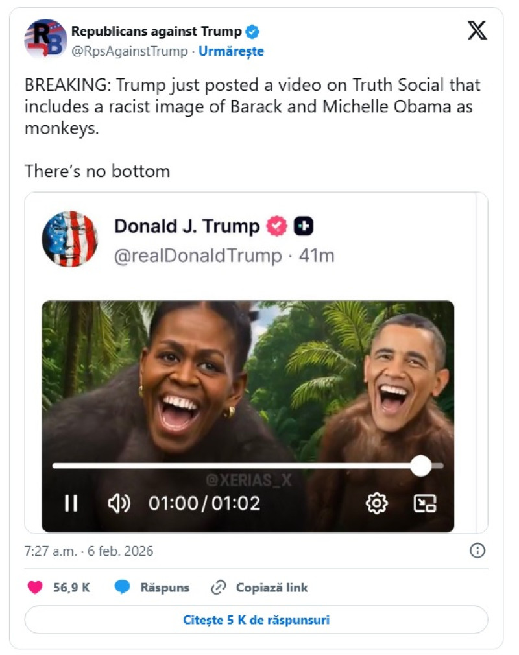Image resolution: width=519 pixels, height=655 pixels.
Task: Open Citește 5 K de răspunsuri
Action: 256,620
